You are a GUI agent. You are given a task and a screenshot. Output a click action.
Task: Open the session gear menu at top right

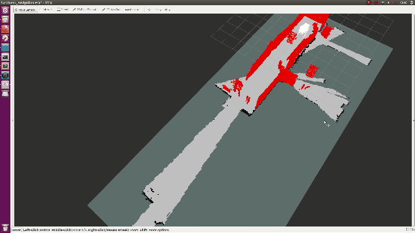[x=412, y=3]
